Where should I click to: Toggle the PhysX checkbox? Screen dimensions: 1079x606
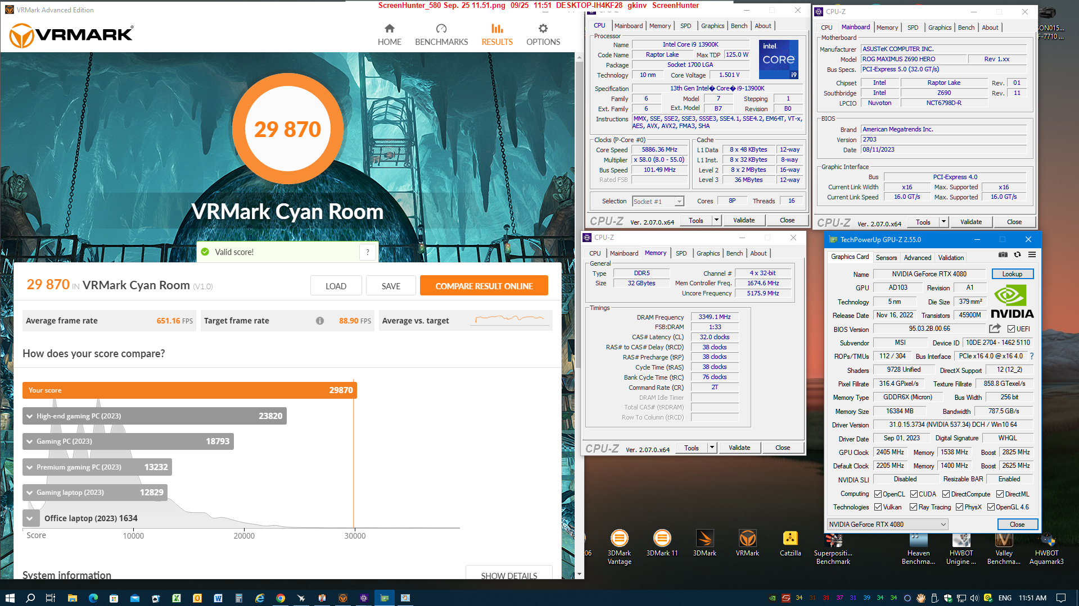point(959,507)
